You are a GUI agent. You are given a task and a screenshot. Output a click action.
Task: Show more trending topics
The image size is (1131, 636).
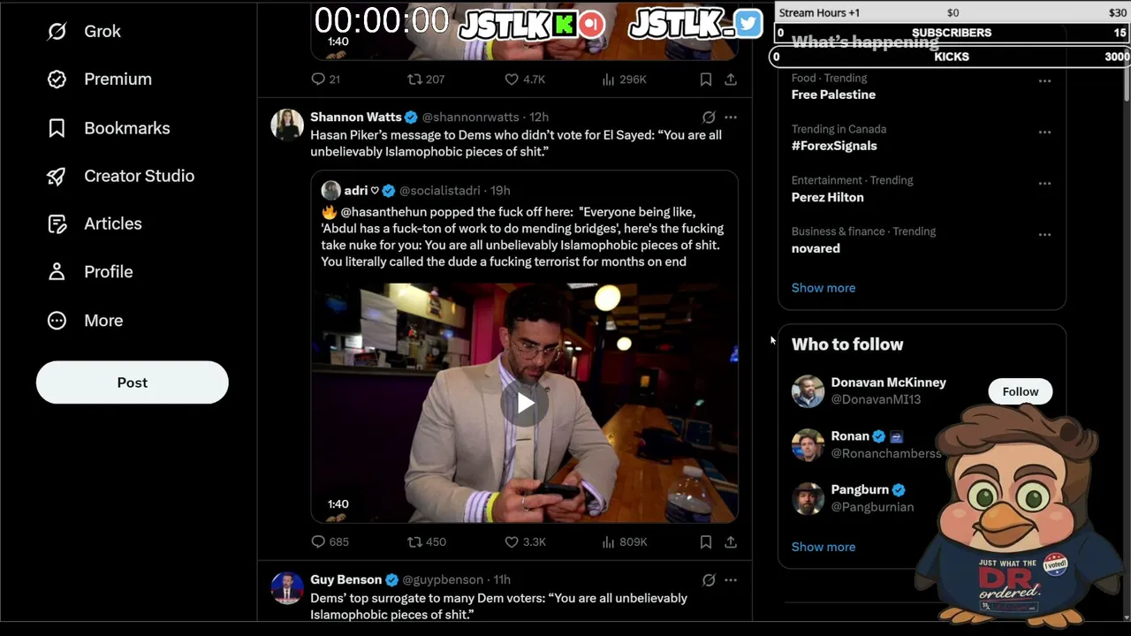point(824,288)
